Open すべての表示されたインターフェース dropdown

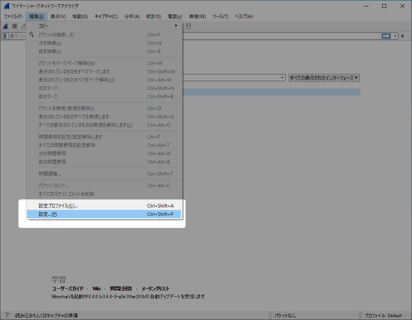324,78
